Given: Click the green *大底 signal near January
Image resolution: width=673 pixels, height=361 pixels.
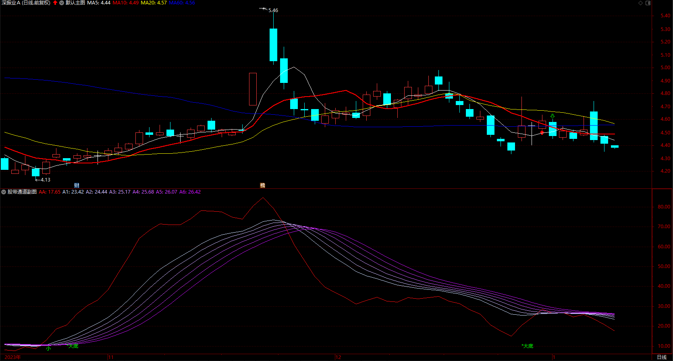Looking at the screenshot, I should coord(528,346).
